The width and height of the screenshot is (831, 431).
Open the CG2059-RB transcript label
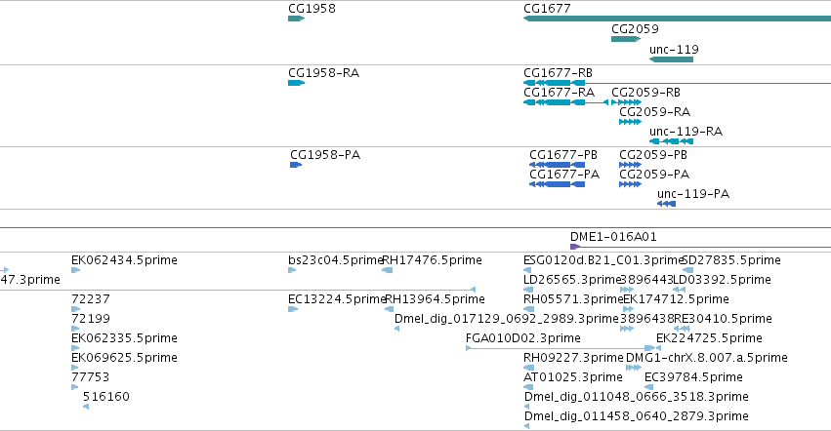point(645,92)
